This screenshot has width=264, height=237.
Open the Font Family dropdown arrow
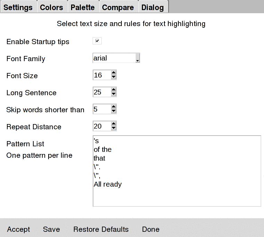(138, 58)
